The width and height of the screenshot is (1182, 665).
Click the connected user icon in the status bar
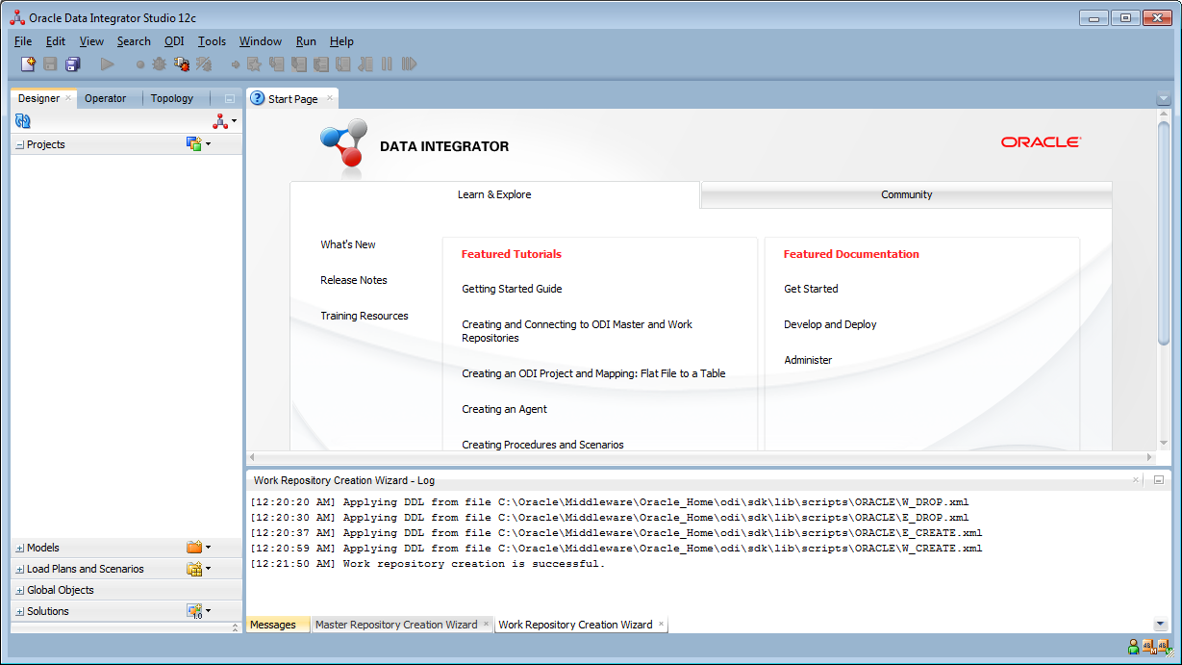tap(1133, 646)
